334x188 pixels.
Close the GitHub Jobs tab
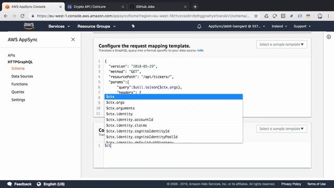(x=185, y=7)
